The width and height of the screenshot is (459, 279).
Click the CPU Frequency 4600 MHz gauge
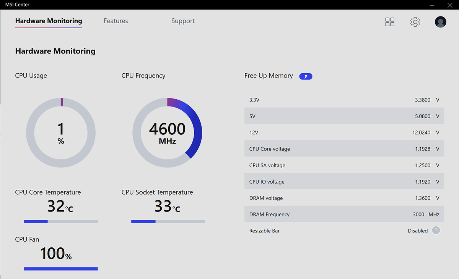(167, 132)
